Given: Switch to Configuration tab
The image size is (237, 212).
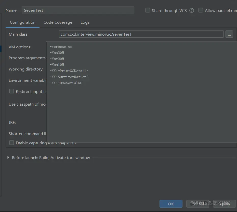Looking at the screenshot, I should tap(23, 22).
